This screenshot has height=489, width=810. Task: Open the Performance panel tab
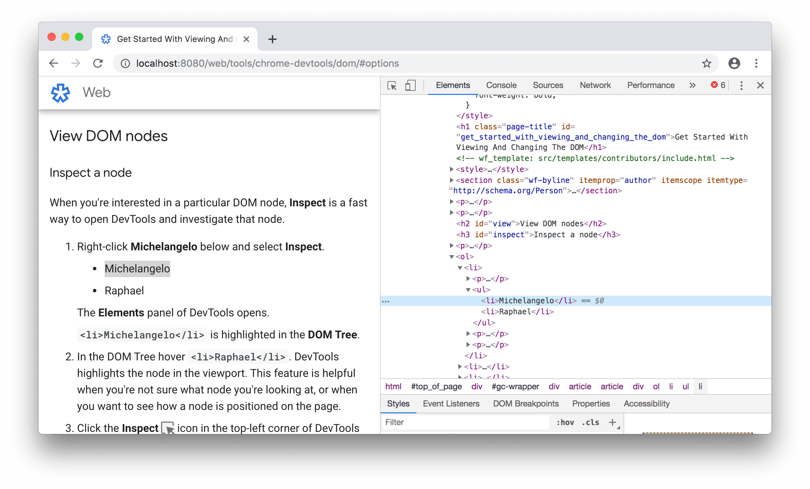(650, 84)
